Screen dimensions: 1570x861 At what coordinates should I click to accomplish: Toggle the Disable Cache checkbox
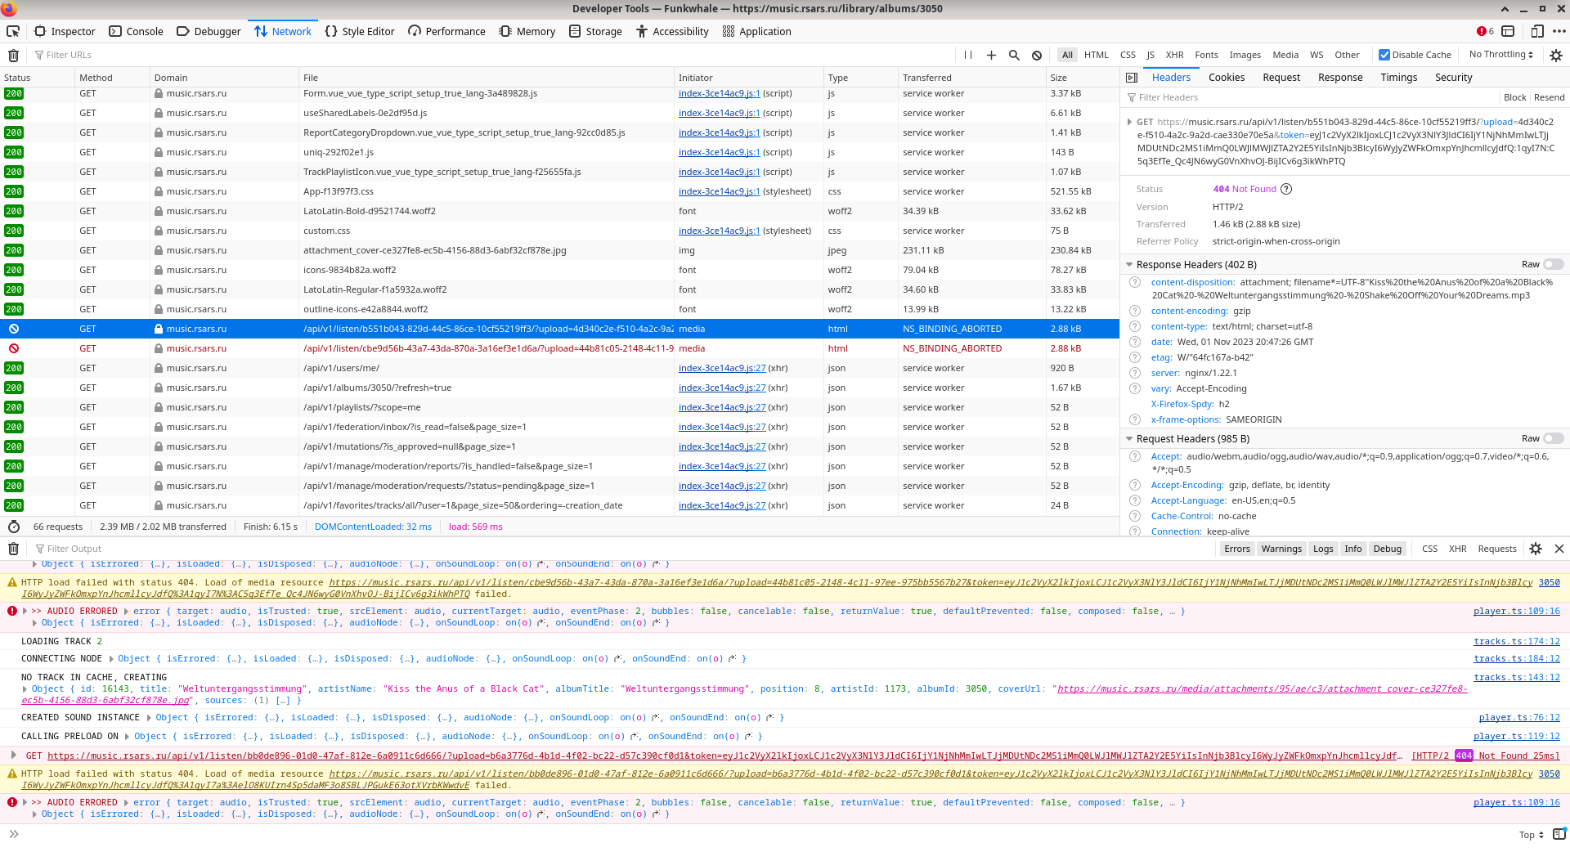click(1384, 55)
